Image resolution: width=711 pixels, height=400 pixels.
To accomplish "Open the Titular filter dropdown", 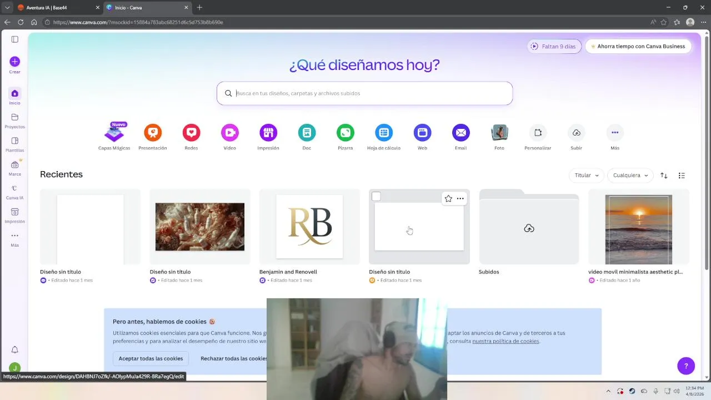I will click(x=587, y=176).
